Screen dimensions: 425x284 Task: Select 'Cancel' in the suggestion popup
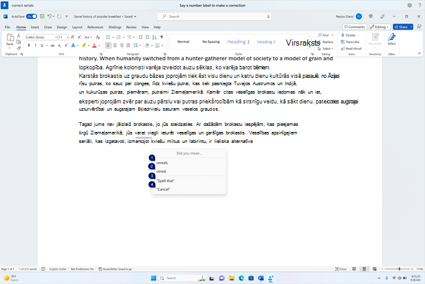(x=189, y=189)
